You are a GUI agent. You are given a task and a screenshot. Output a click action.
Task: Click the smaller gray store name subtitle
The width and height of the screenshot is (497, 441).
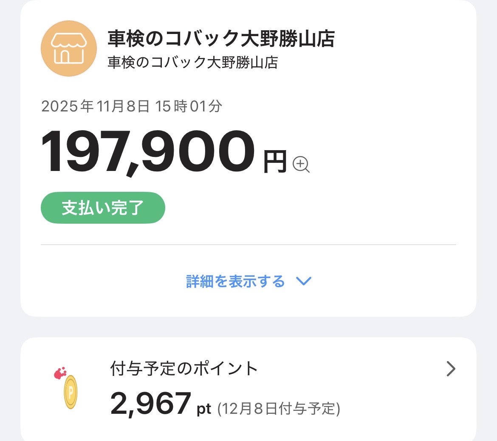click(193, 63)
